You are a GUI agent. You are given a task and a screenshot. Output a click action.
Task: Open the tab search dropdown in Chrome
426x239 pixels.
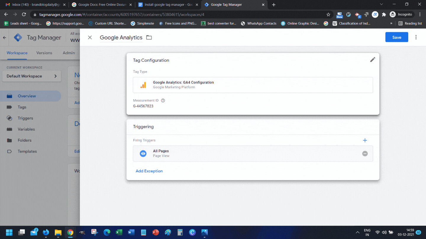[x=381, y=4]
